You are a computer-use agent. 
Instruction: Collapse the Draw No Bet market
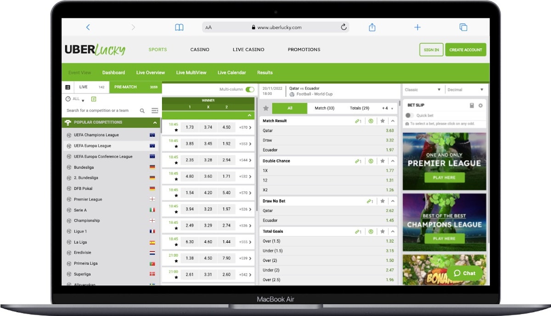393,201
